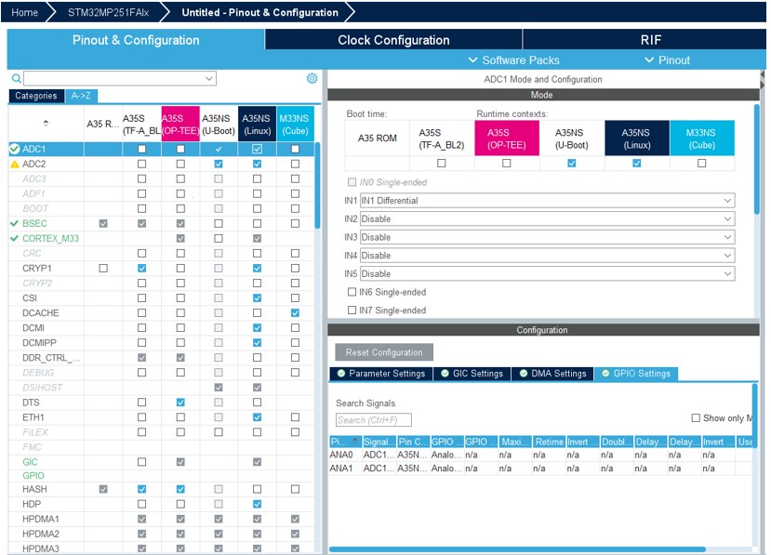Open peripheral search combo box arrow
The image size is (771, 555).
pyautogui.click(x=209, y=79)
